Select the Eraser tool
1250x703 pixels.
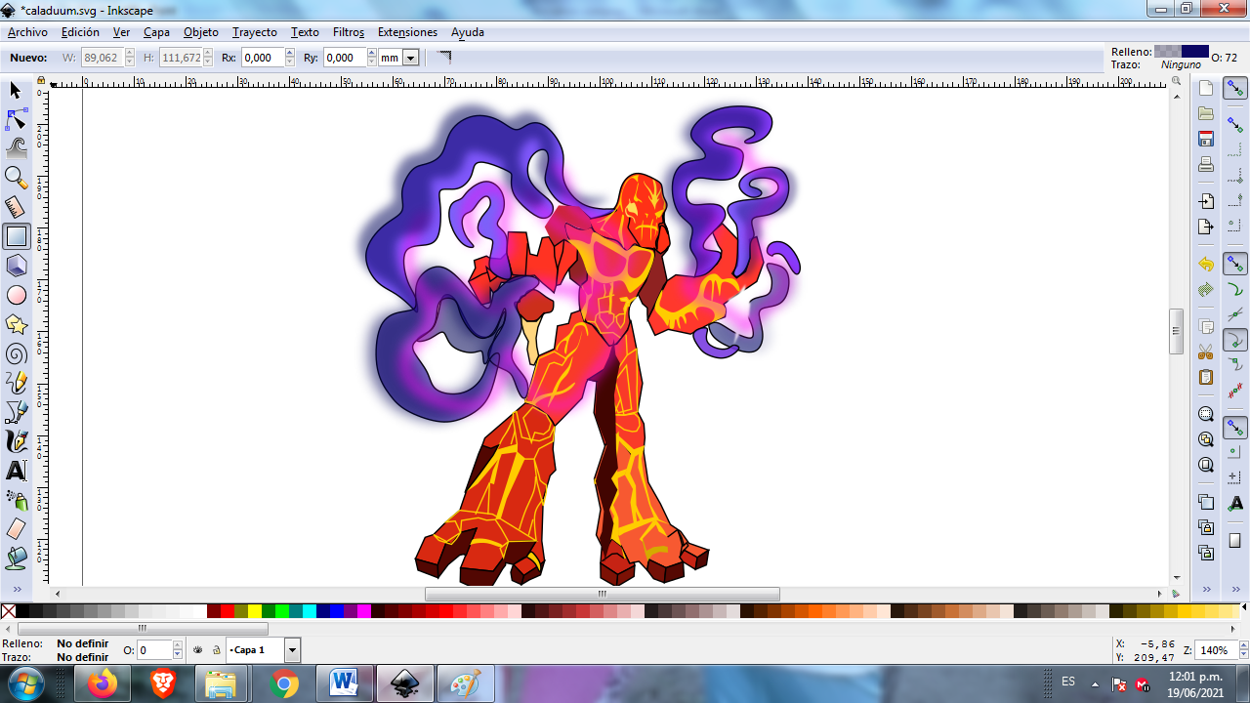16,529
